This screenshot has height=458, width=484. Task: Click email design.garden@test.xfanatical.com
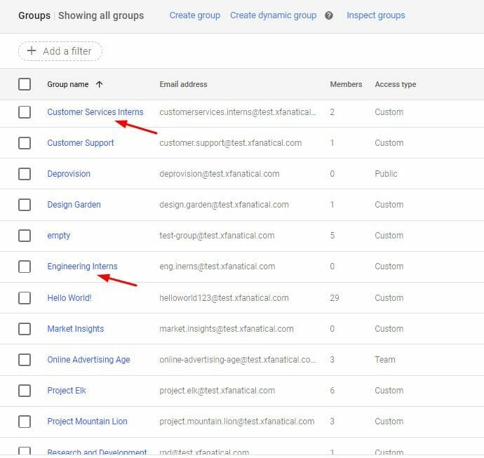(x=224, y=205)
